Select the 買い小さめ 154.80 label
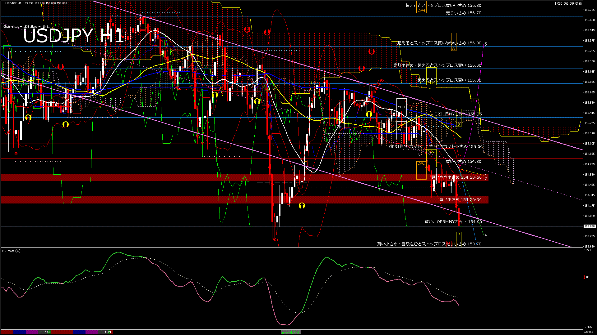The width and height of the screenshot is (597, 335). (463, 162)
